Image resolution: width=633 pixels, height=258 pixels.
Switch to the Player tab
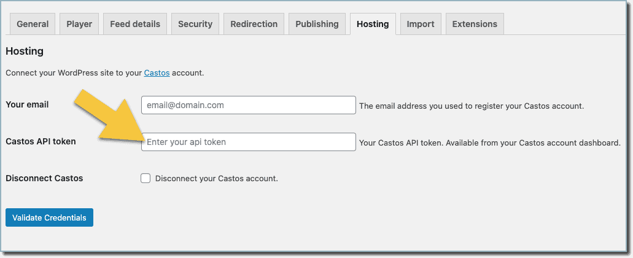point(79,24)
